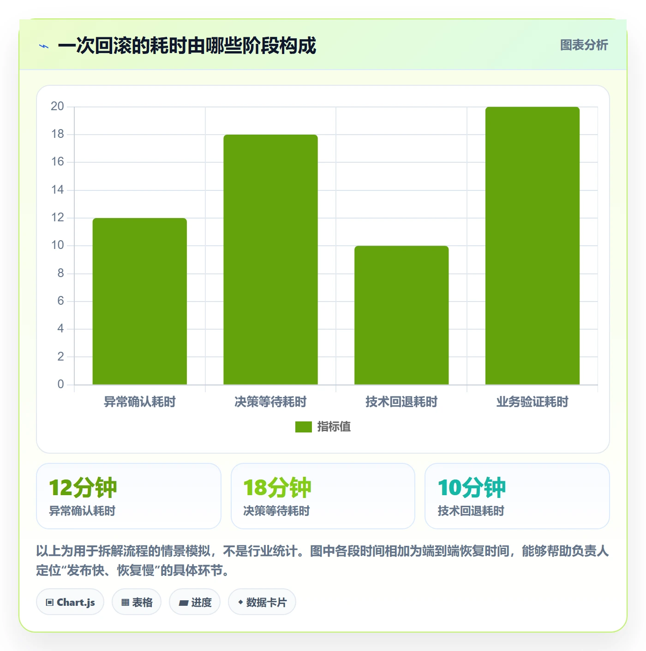This screenshot has width=646, height=651.
Task: Select the 决策等待耗时 bar in the chart
Action: click(x=271, y=260)
